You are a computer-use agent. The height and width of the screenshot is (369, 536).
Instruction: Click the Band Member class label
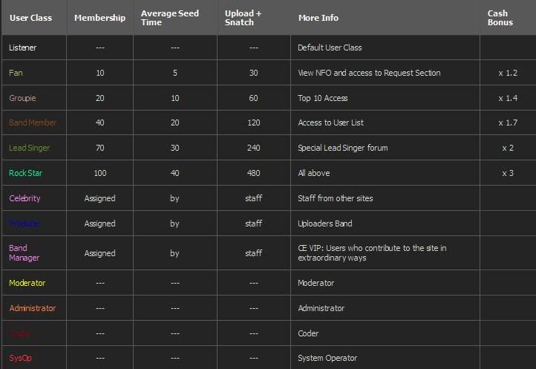(x=33, y=123)
